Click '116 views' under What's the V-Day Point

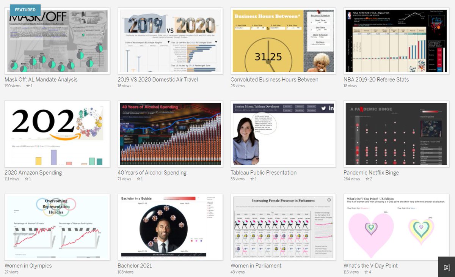coord(351,272)
